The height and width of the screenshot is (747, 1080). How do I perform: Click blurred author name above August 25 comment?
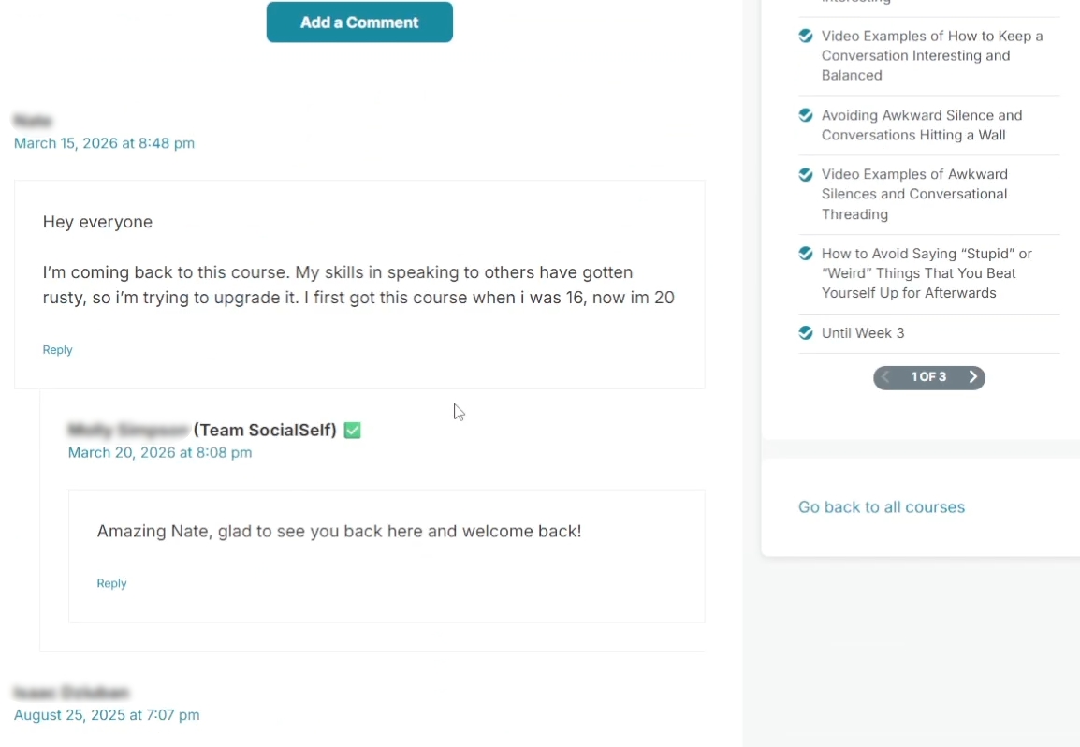coord(72,692)
